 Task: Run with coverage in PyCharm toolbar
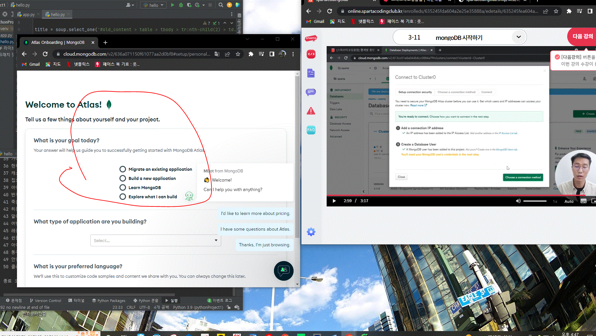pos(189,5)
